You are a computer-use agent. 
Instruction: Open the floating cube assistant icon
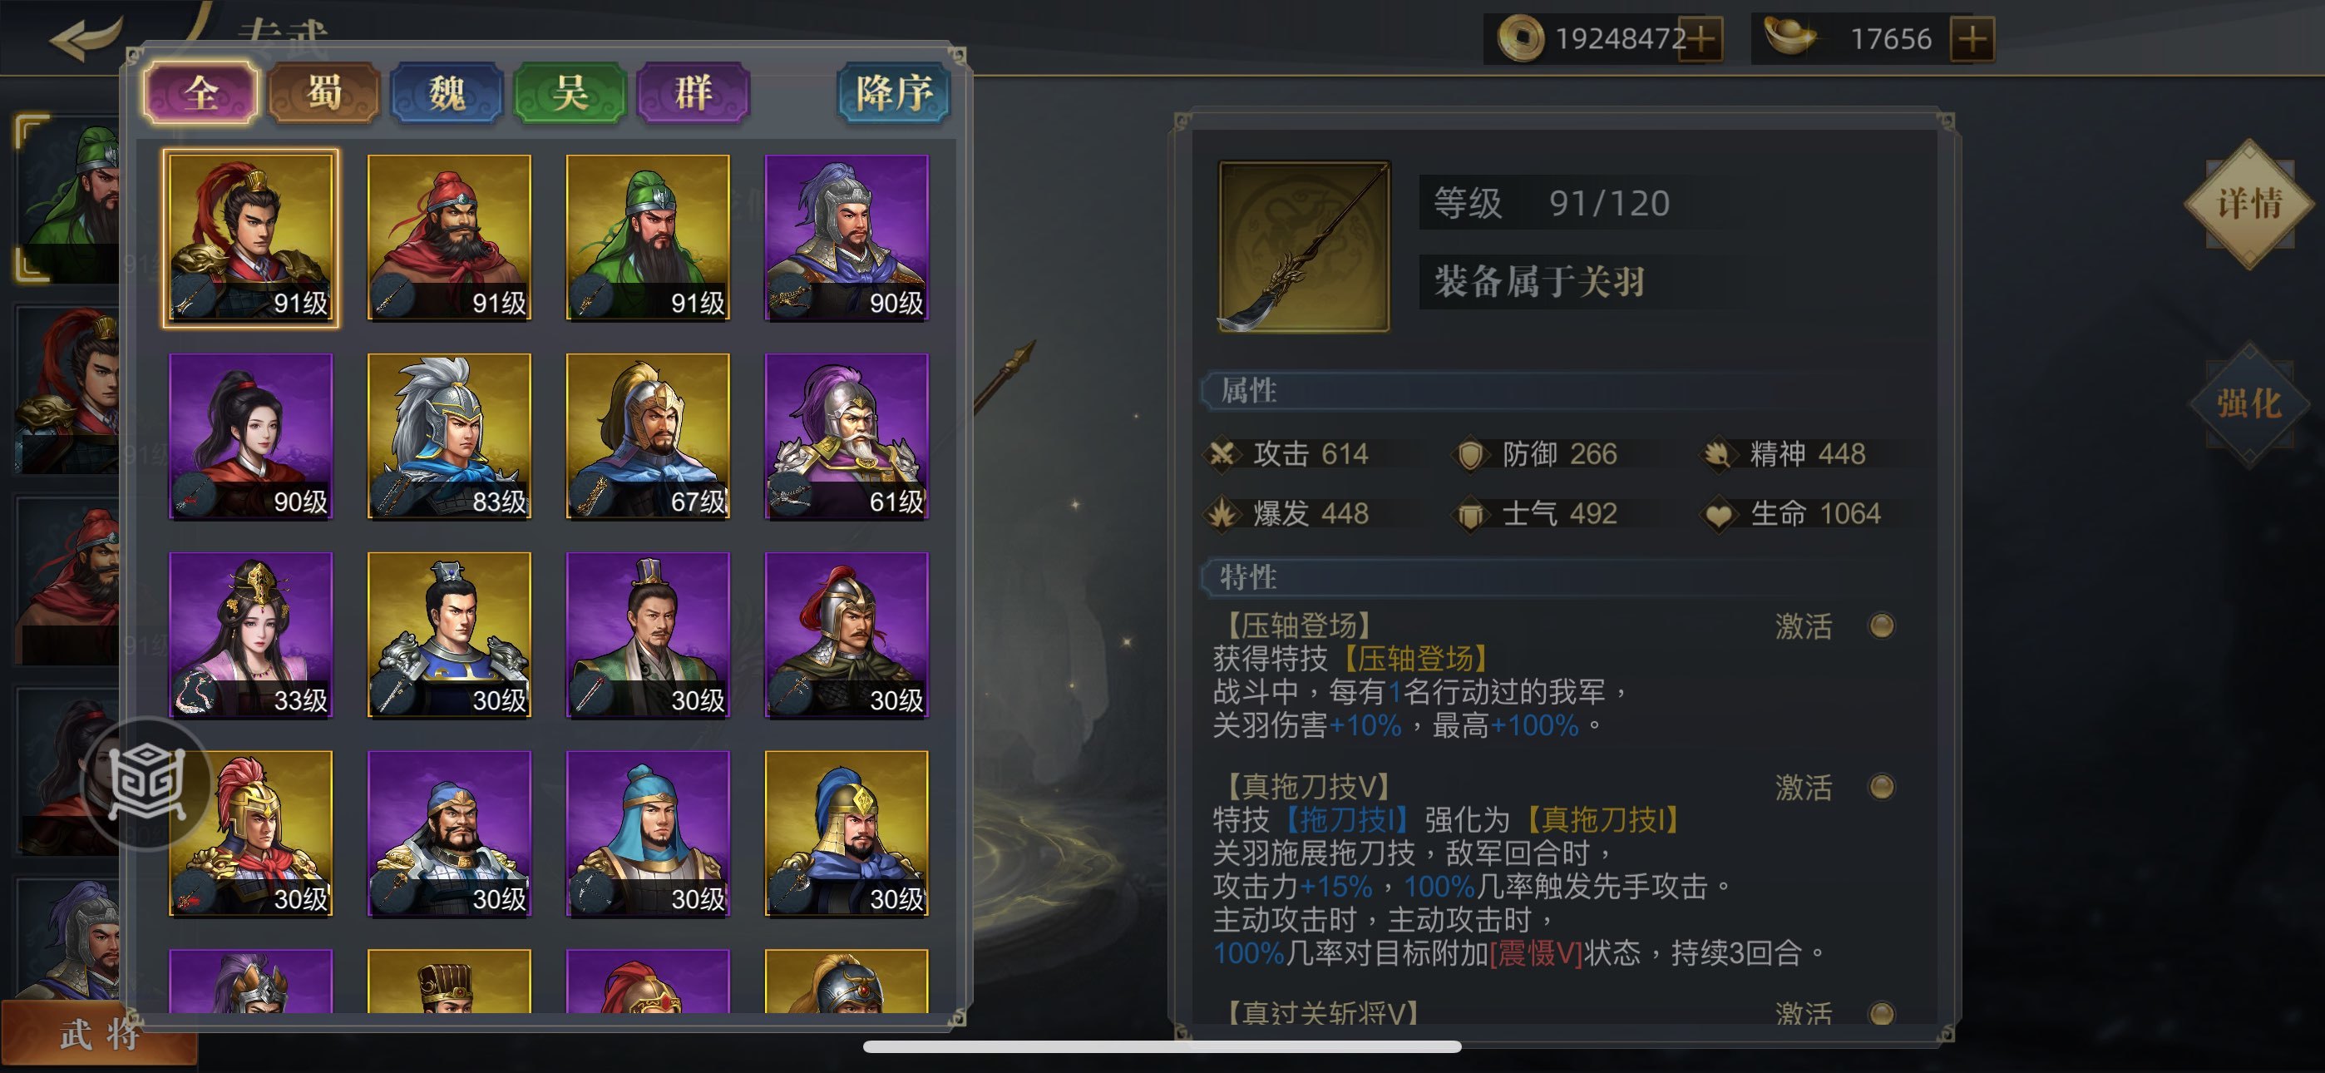point(146,782)
